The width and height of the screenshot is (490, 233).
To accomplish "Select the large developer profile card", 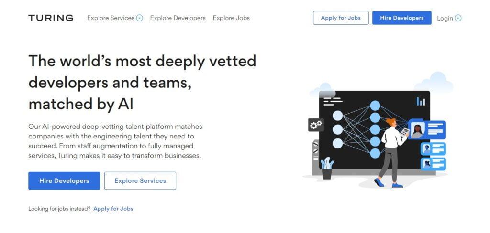I will (427, 130).
